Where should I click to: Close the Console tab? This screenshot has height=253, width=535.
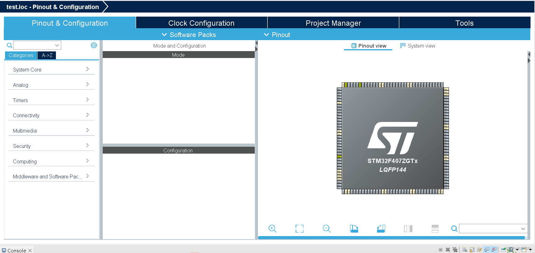click(30, 250)
